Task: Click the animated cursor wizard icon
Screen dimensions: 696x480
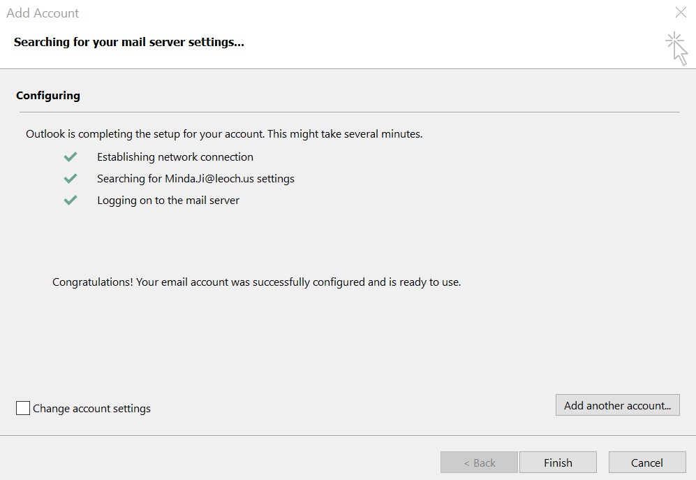Action: coord(676,48)
